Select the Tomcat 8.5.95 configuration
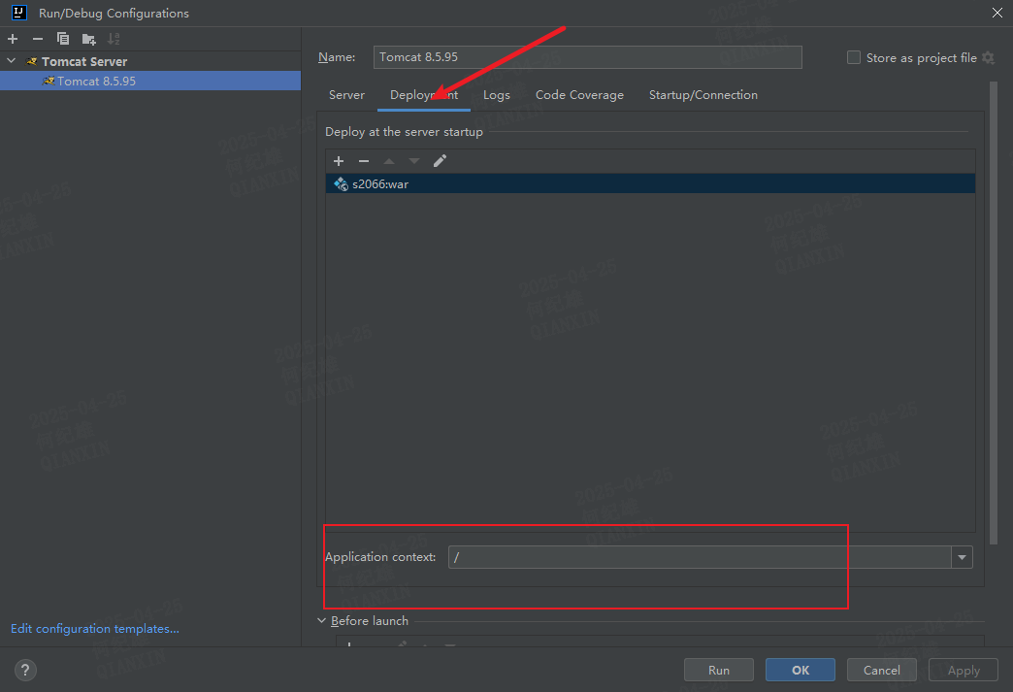The height and width of the screenshot is (692, 1013). coord(150,81)
